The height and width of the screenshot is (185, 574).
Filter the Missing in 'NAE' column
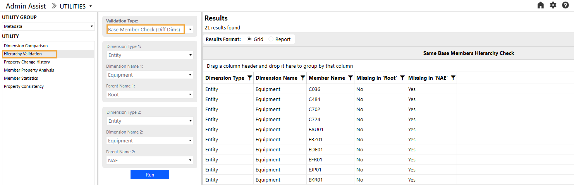pos(453,78)
